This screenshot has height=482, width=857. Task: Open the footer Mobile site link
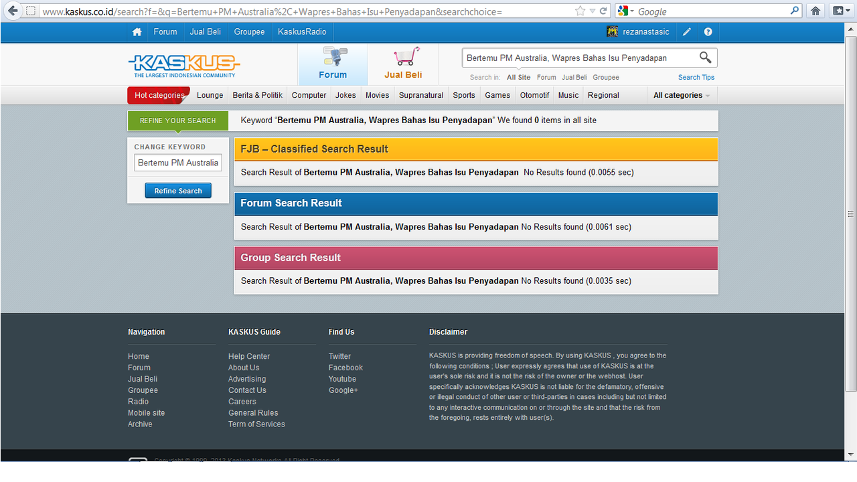click(146, 413)
